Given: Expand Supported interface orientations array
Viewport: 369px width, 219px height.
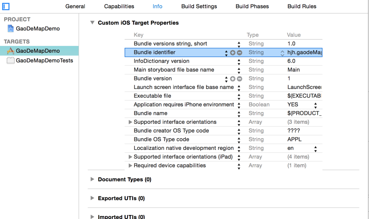Looking at the screenshot, I should (x=130, y=122).
